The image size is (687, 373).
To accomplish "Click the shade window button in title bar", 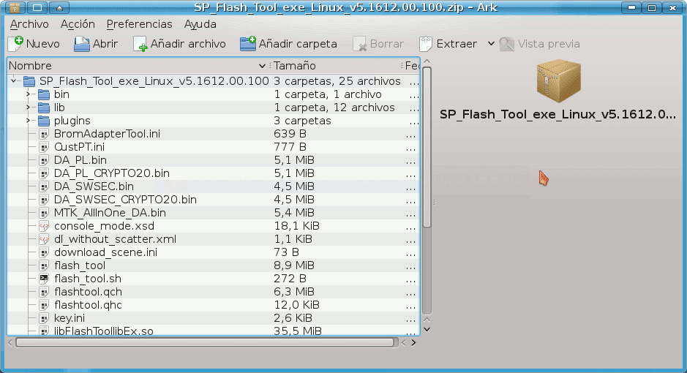I will [x=59, y=7].
